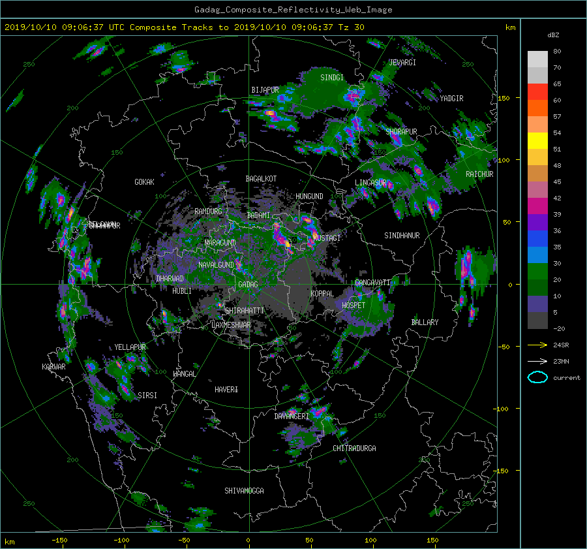Click the HANGAL city label

coord(184,374)
